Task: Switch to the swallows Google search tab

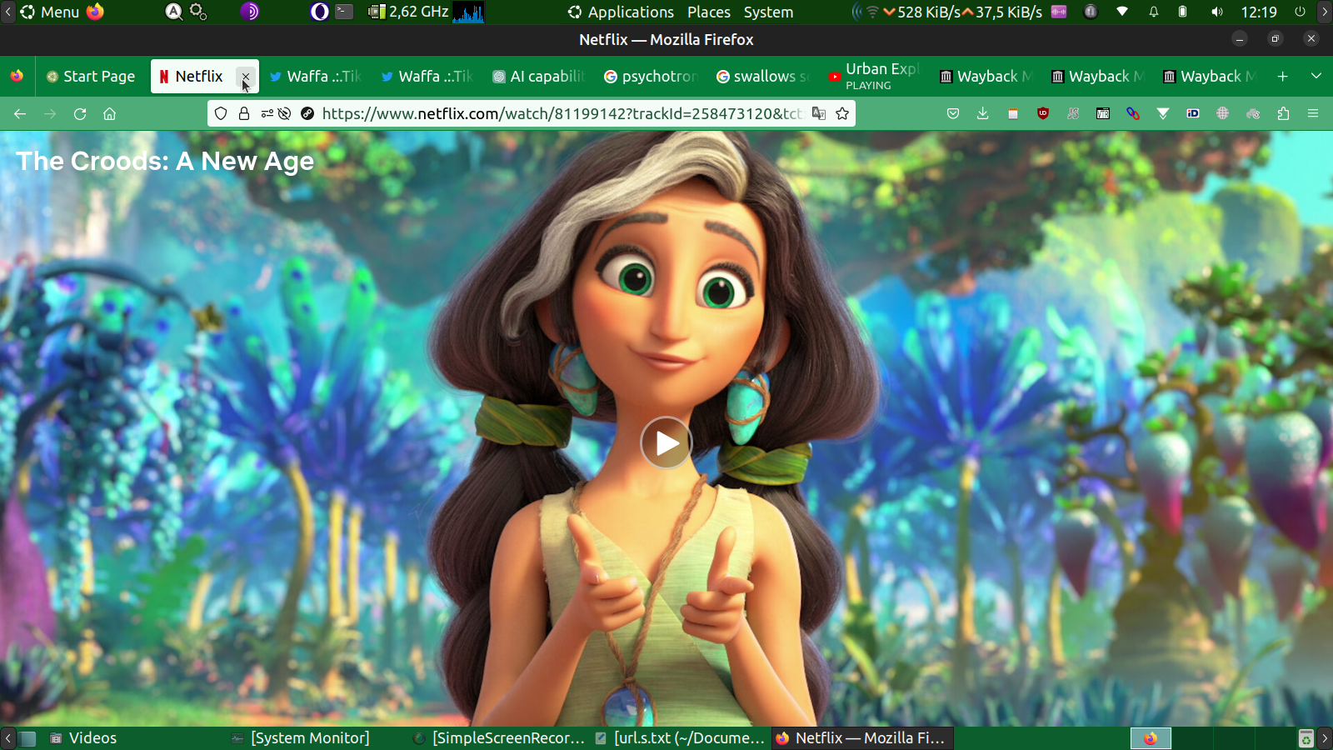Action: (x=761, y=76)
